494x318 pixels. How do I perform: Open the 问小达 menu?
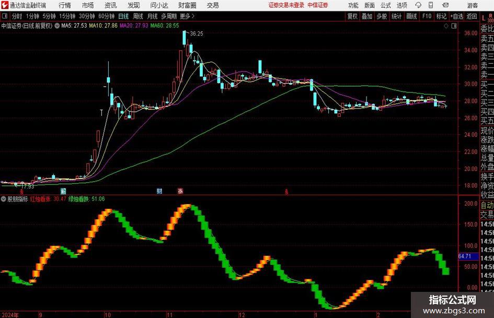pos(159,5)
